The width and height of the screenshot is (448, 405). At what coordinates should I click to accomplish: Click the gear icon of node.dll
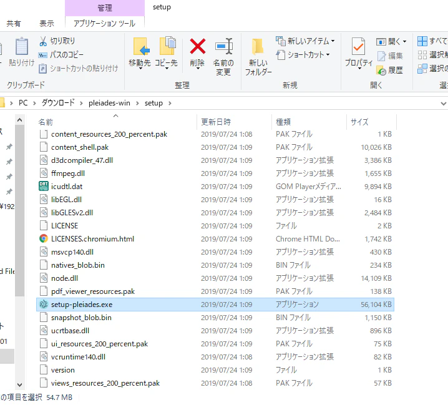pos(44,278)
